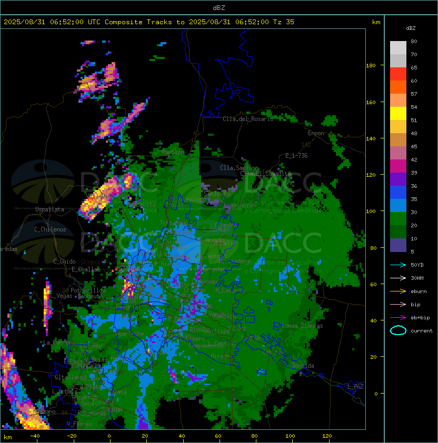The width and height of the screenshot is (438, 443).
Task: Click the 'C_Guido' map label
Action: pos(64,261)
